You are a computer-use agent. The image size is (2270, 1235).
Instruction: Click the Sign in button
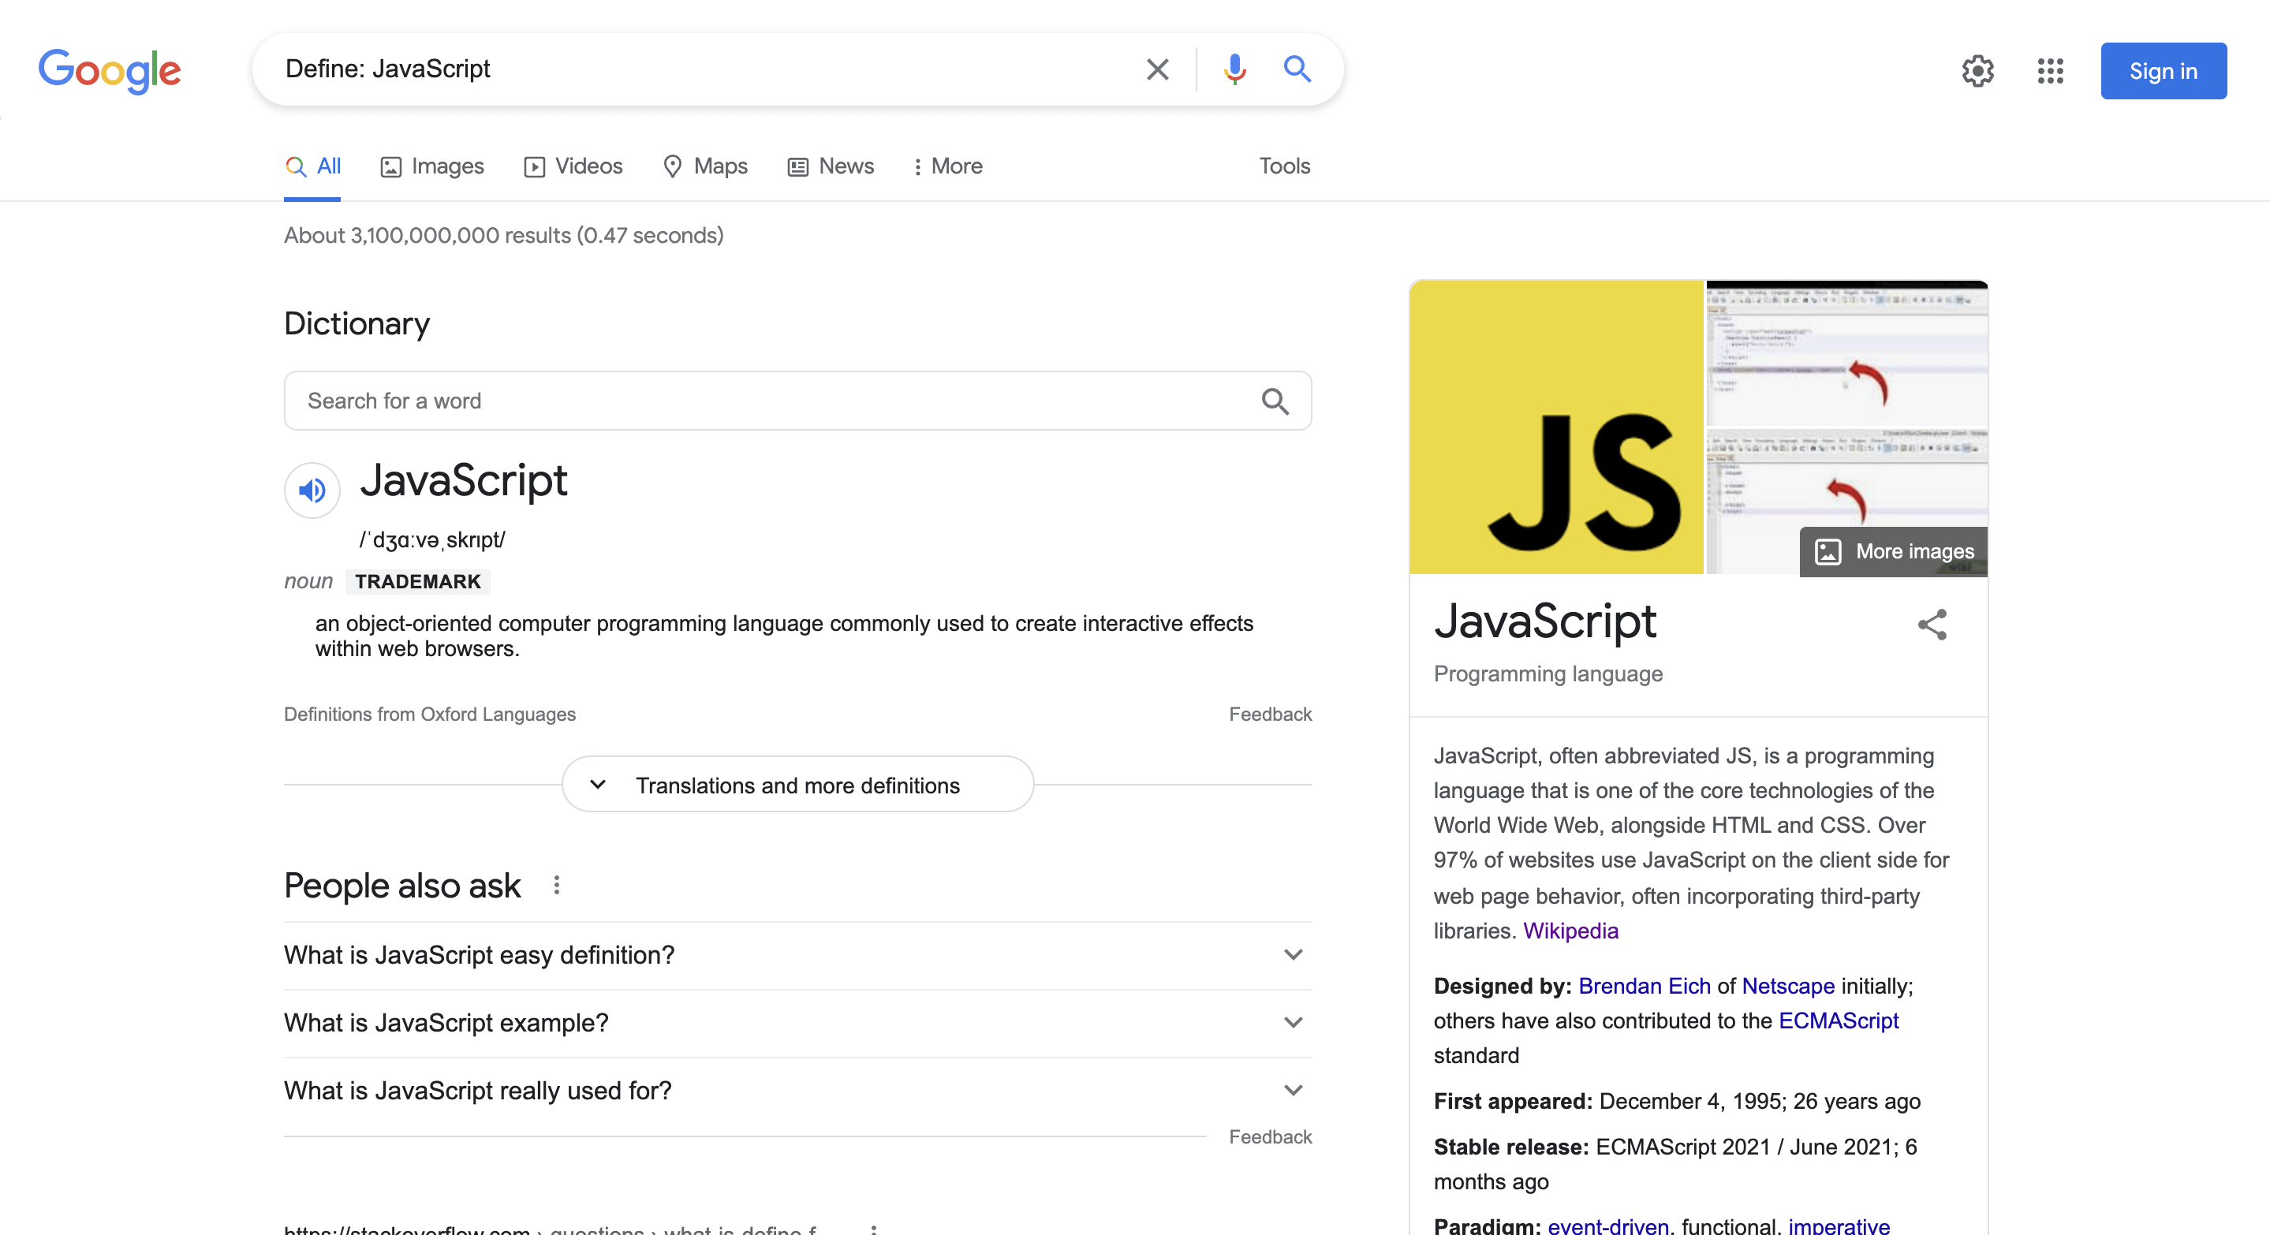coord(2163,71)
